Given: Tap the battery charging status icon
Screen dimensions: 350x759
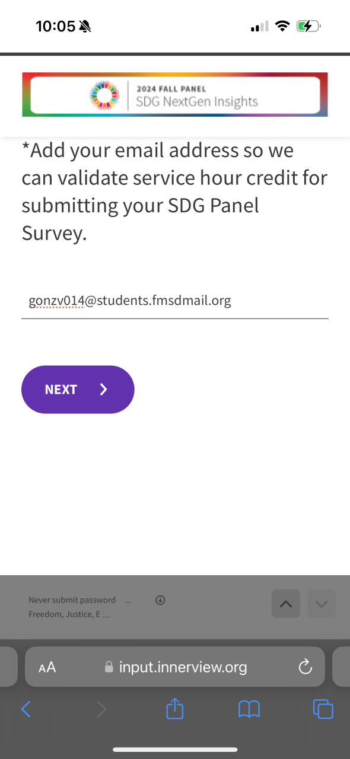Looking at the screenshot, I should point(308,26).
